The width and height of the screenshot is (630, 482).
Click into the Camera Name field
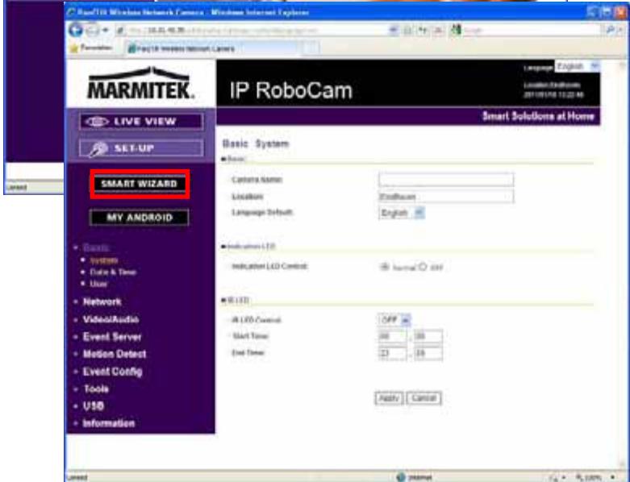point(446,180)
